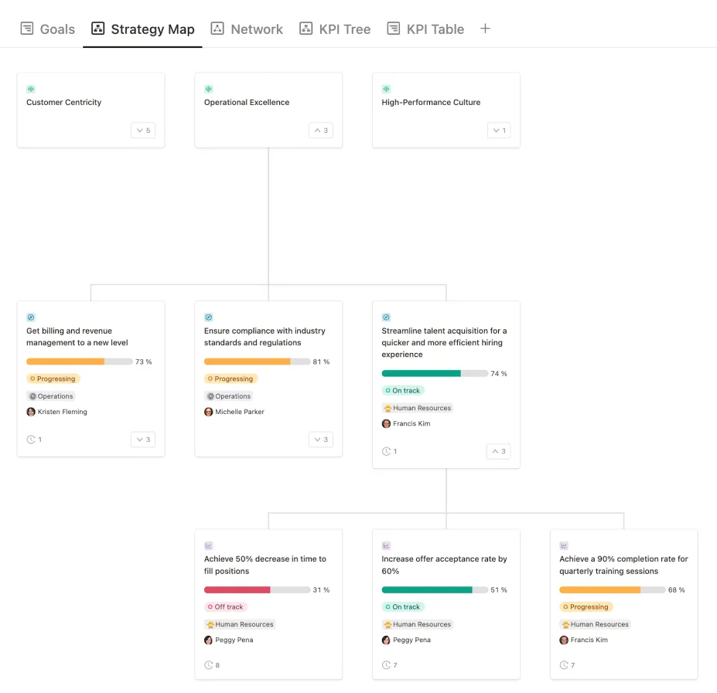The height and width of the screenshot is (693, 717).
Task: Click the KPI icon on time-to-fill positions card
Action: point(208,545)
